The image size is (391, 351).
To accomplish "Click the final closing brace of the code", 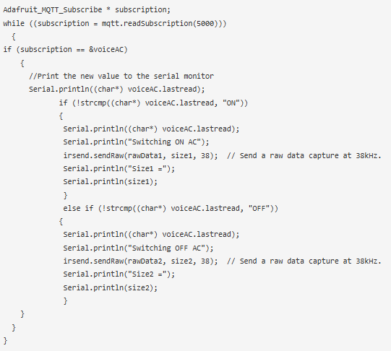I will coord(6,340).
